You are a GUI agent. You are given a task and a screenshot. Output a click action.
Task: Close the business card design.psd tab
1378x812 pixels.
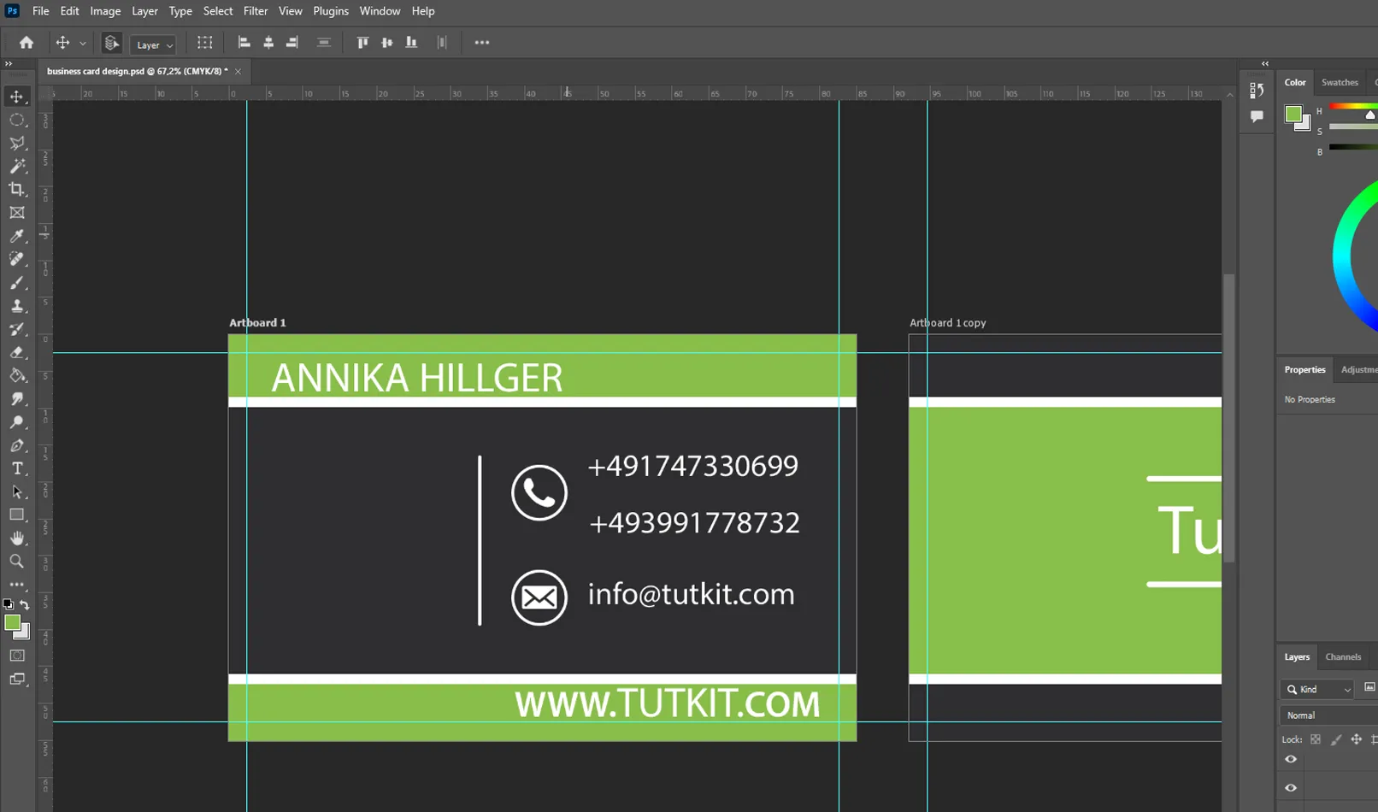238,72
